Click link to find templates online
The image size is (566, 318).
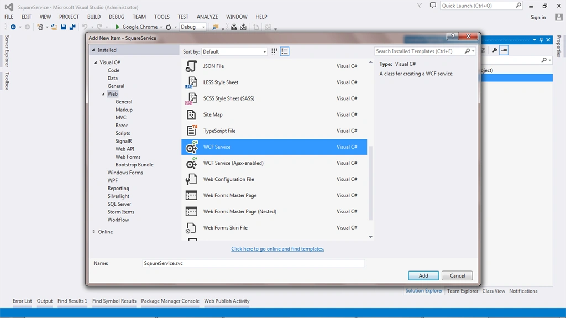[x=277, y=249]
